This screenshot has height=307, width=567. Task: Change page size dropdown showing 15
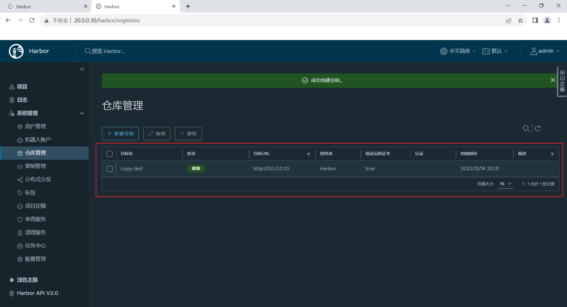tap(505, 184)
